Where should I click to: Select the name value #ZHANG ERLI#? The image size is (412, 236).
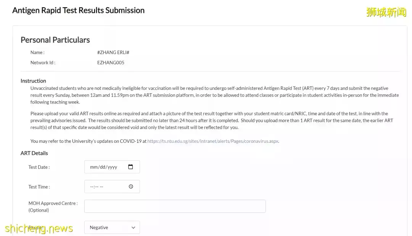(x=113, y=53)
